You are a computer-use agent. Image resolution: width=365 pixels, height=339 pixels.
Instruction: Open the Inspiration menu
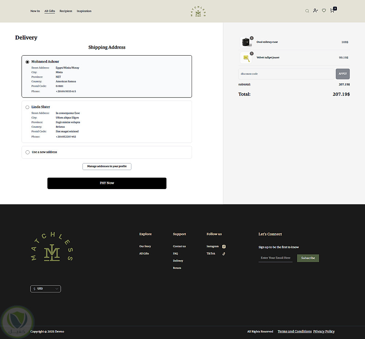click(84, 11)
